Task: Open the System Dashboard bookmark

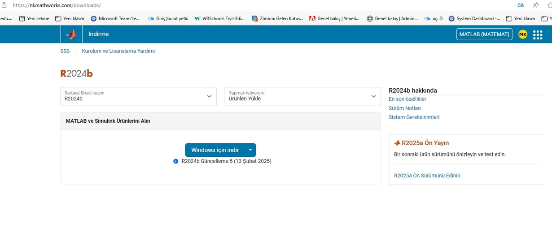Action: [474, 18]
